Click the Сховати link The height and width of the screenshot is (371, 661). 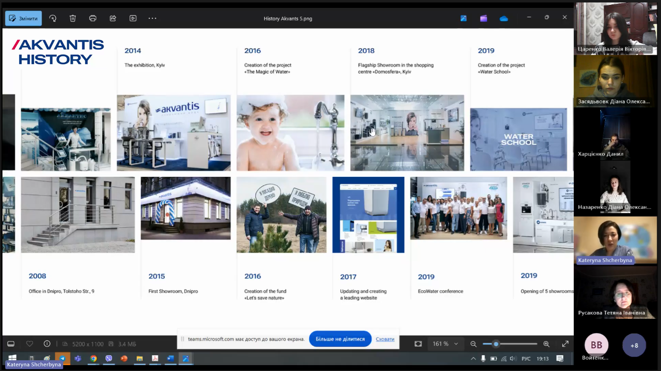pos(385,339)
